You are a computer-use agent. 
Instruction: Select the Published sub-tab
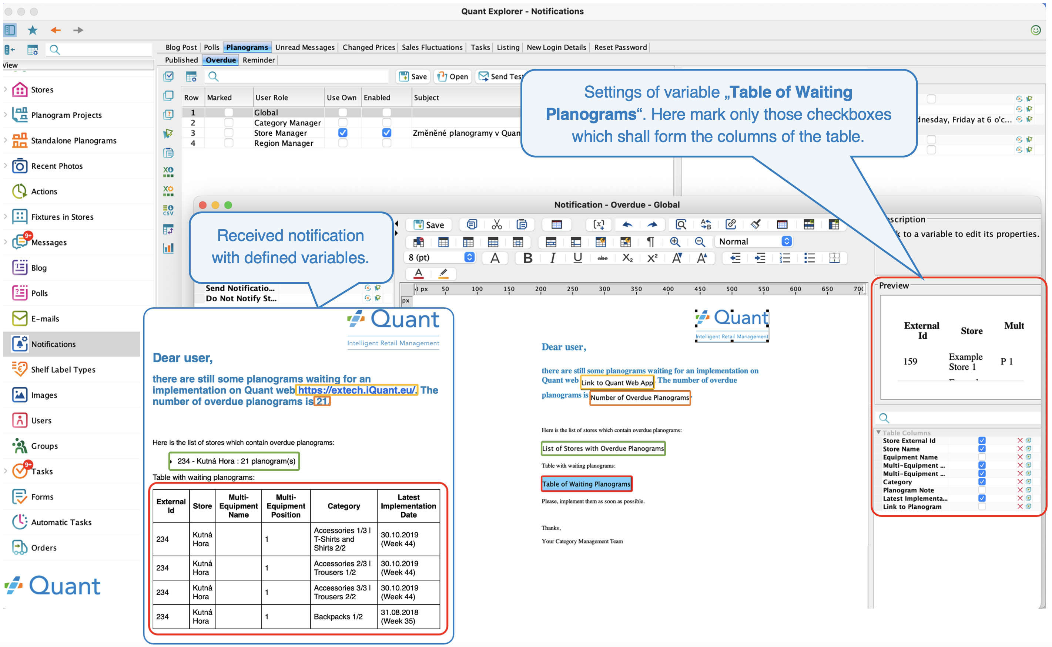181,60
